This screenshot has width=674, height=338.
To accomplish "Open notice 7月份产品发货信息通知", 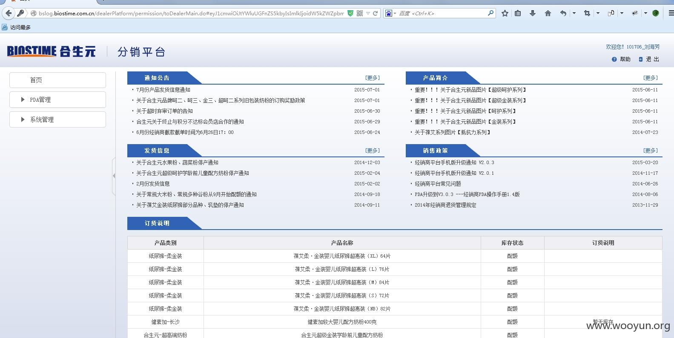I will [x=163, y=90].
